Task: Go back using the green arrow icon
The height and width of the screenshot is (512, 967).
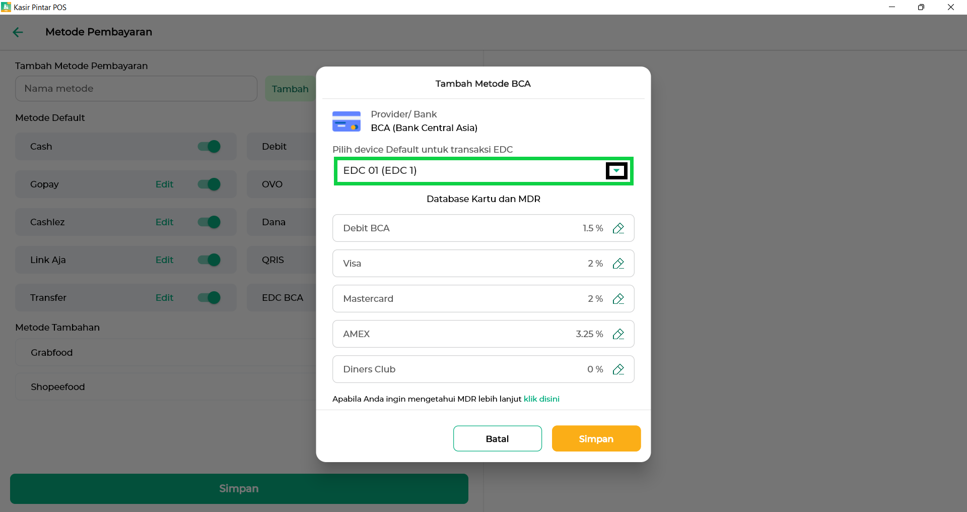Action: [18, 32]
